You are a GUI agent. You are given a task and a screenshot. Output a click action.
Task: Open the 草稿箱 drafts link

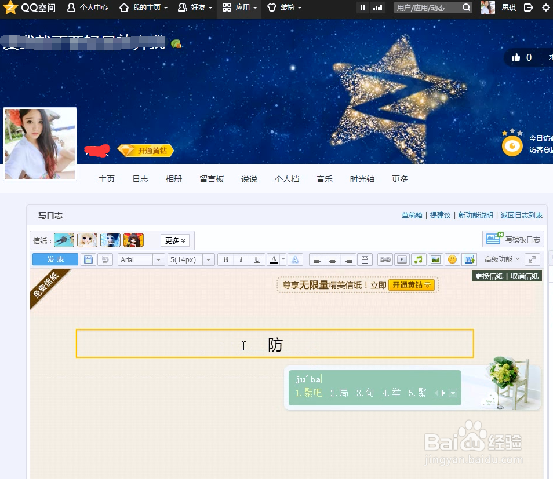[411, 214]
